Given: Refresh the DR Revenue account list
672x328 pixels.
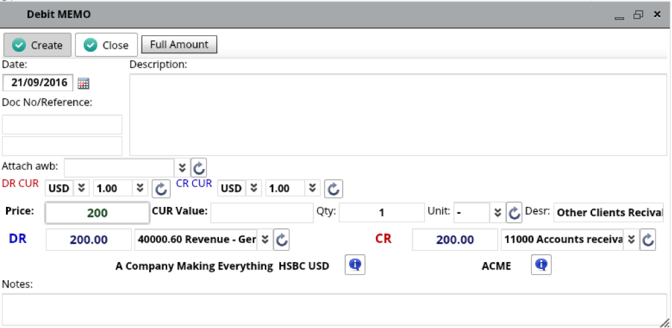Looking at the screenshot, I should point(281,240).
